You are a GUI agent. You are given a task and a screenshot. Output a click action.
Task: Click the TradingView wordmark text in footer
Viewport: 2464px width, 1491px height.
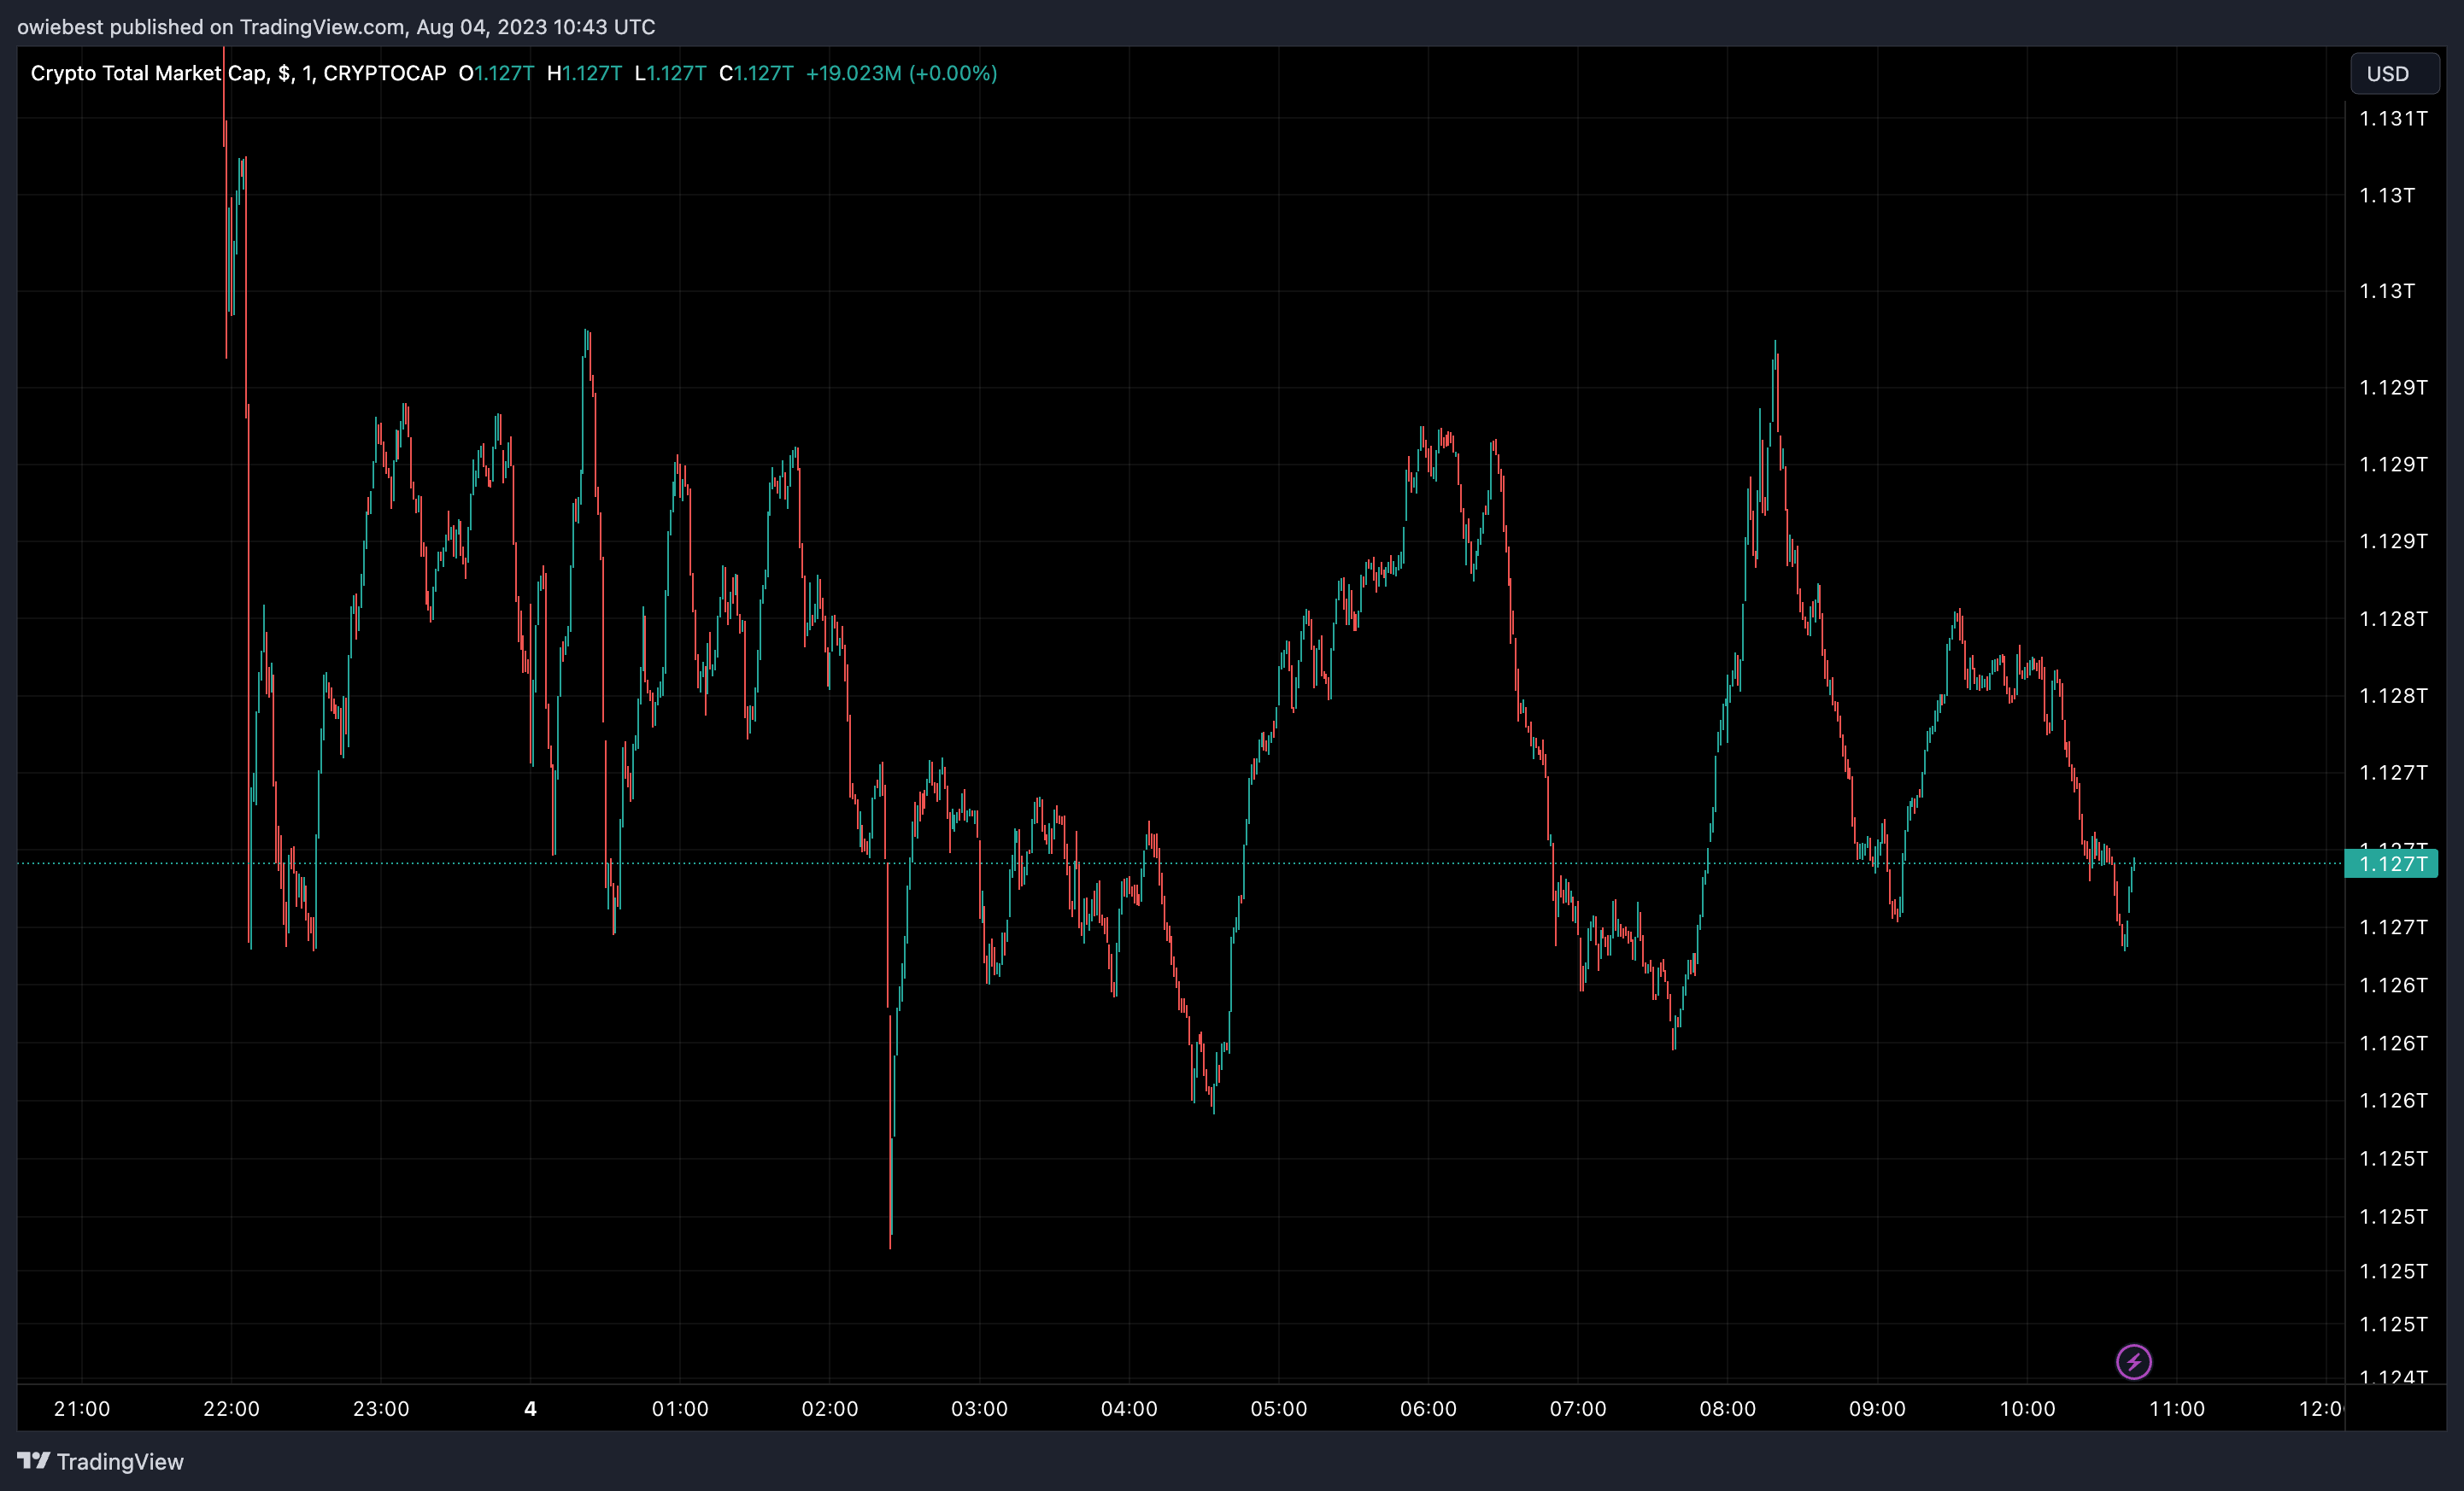click(120, 1461)
